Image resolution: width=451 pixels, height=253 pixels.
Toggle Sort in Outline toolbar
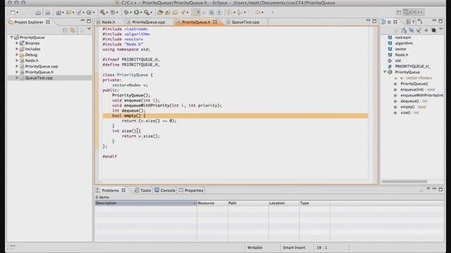click(404, 30)
